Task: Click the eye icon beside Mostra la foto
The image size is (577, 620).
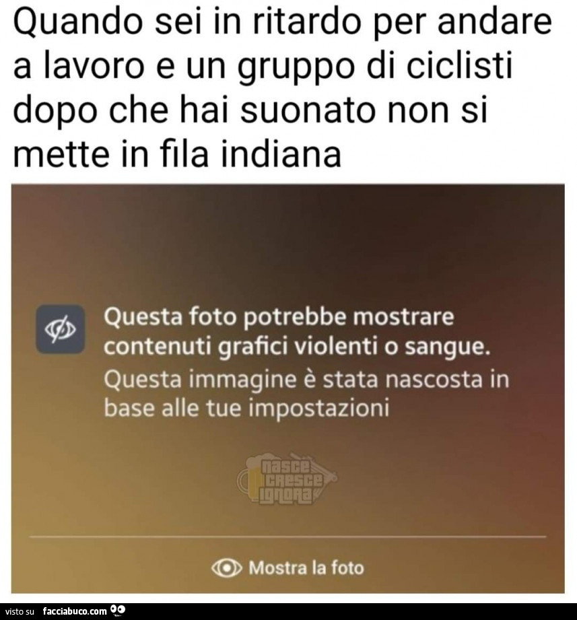Action: pyautogui.click(x=227, y=568)
